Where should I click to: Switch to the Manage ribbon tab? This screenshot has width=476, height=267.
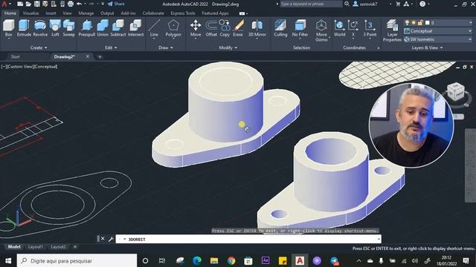point(86,13)
